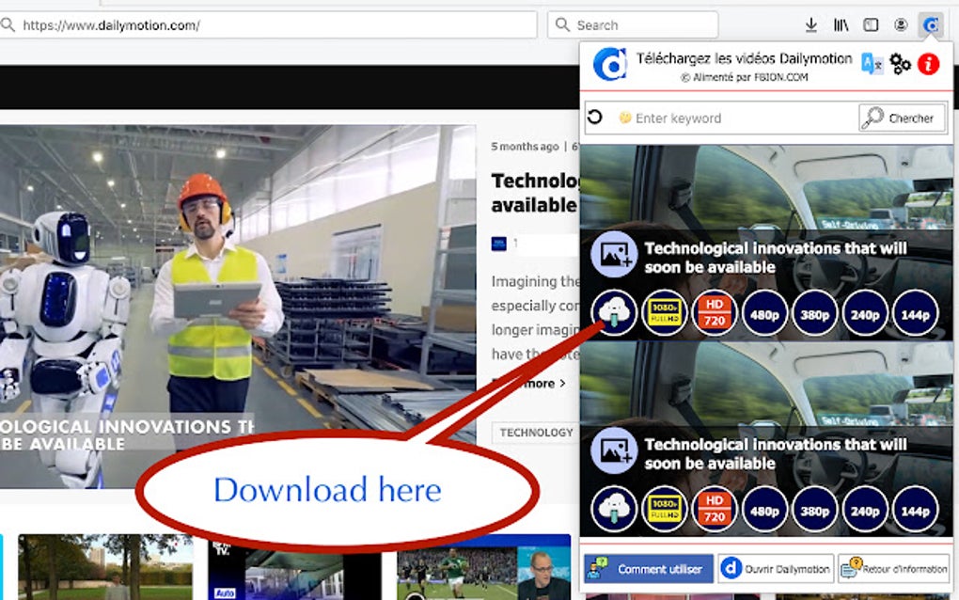Send feedback with Retour d'information

coord(893,568)
